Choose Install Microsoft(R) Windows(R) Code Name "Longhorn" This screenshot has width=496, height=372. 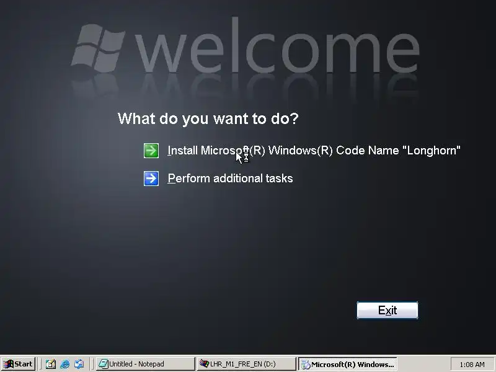point(314,150)
